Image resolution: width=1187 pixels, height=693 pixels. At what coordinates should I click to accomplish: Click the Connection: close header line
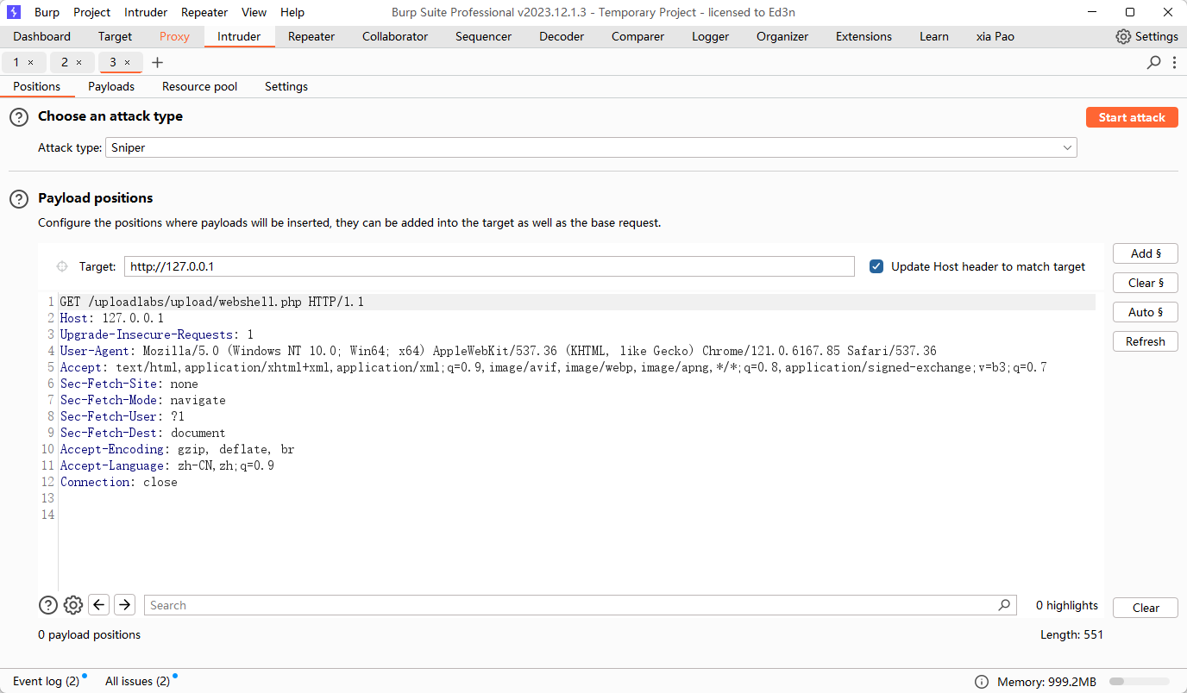pos(118,482)
